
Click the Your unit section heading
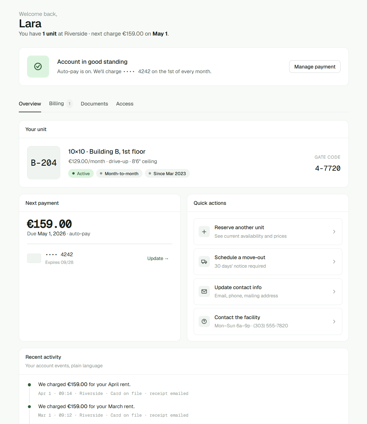[36, 129]
